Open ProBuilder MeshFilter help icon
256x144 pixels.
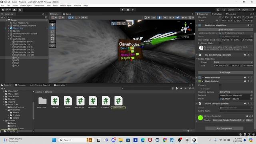point(248,26)
